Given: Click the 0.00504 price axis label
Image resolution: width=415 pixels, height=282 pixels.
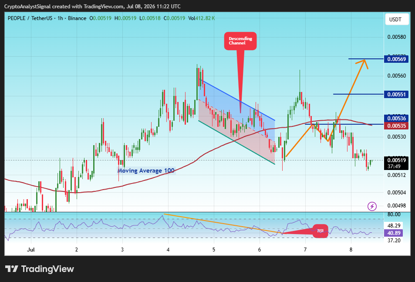Looking at the screenshot, I should 396,192.
